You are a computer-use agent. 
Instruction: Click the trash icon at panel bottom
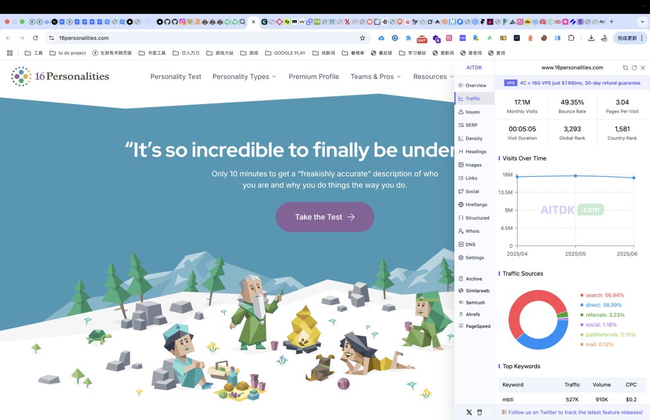(480, 413)
